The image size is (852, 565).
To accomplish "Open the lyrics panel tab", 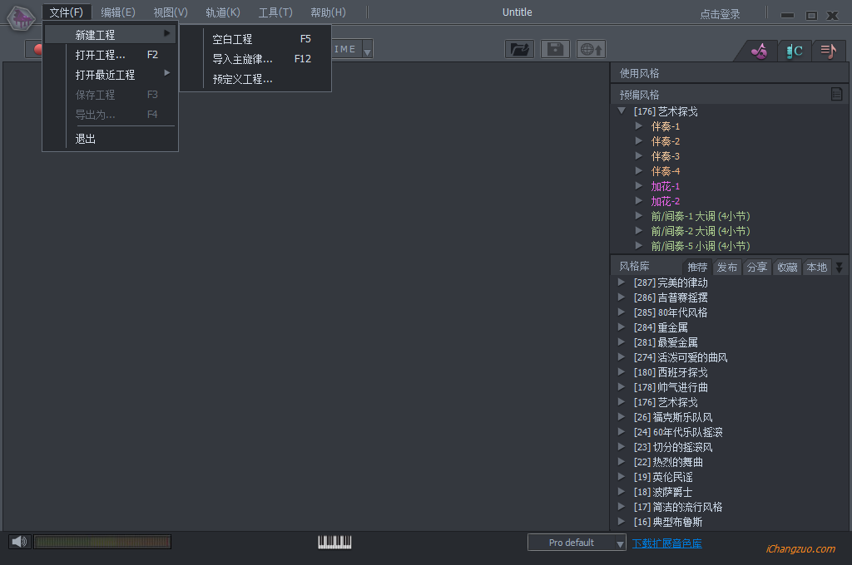I will tap(829, 51).
